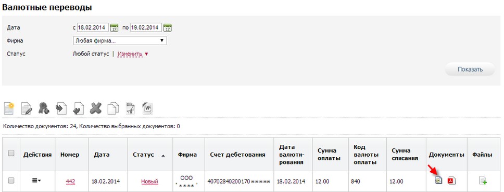Open red PDF icon for document 442

[452, 181]
